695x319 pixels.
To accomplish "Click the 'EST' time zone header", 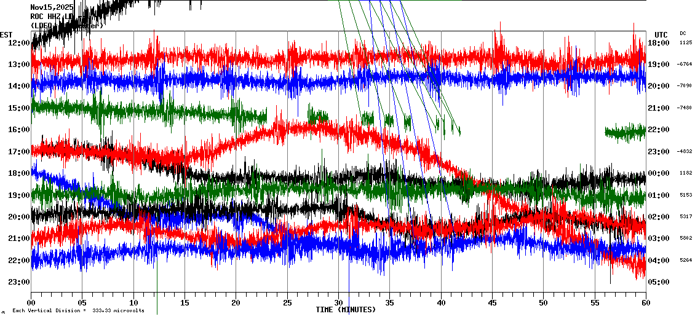I will point(6,34).
